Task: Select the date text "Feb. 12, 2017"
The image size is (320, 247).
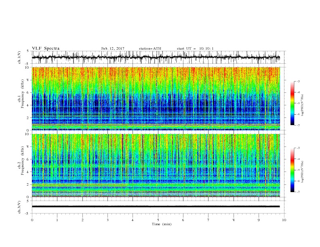Action: click(113, 48)
